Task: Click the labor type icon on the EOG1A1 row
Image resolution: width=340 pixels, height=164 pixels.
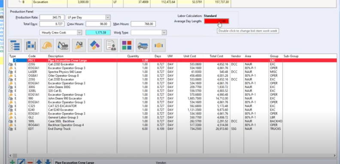Action: [11, 95]
